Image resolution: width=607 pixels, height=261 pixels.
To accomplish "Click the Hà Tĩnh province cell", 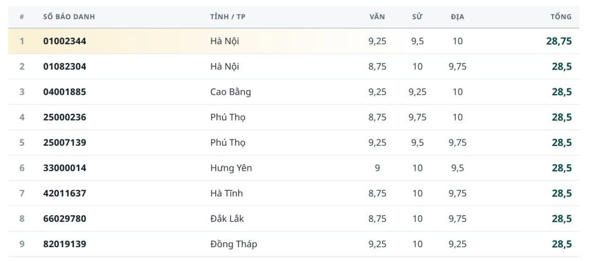I will [226, 194].
